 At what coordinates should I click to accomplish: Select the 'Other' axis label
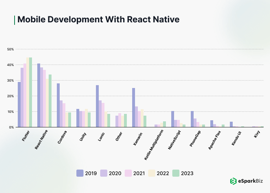[x=119, y=136]
